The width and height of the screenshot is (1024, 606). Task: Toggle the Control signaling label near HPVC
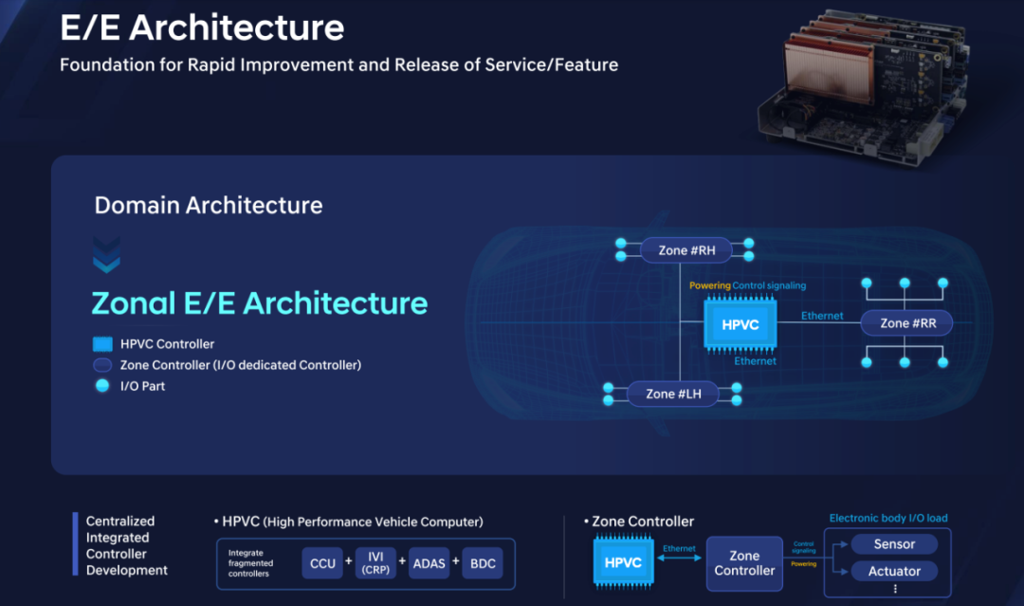[x=768, y=284]
